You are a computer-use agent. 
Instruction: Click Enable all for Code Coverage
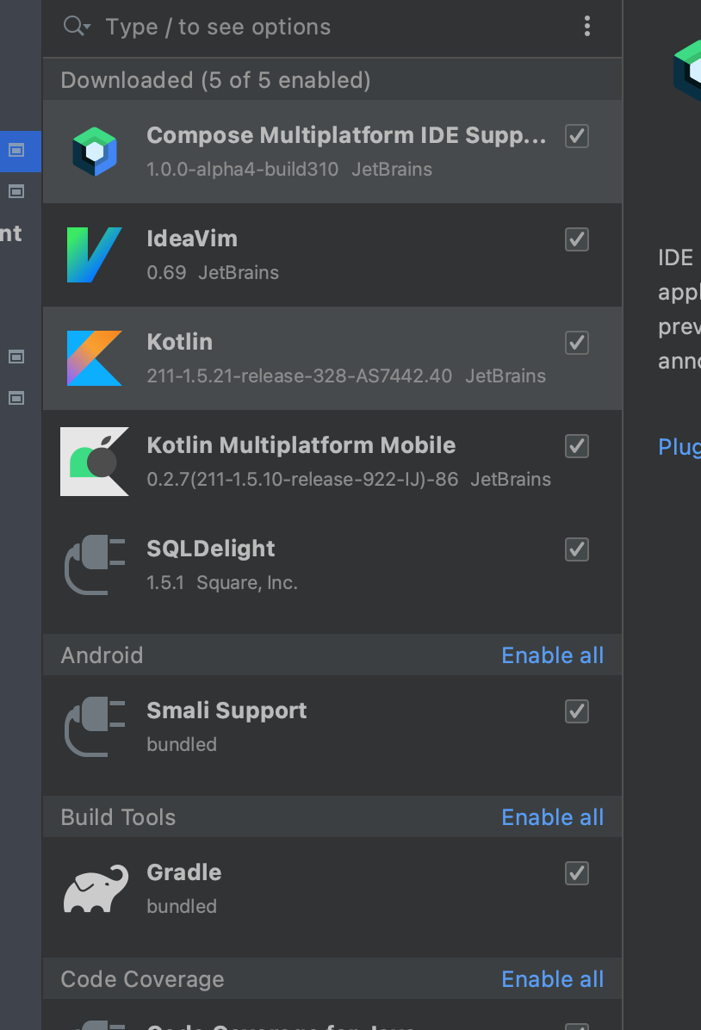[552, 979]
